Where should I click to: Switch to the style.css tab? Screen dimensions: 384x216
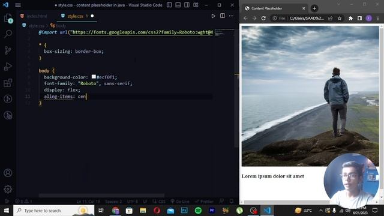coord(75,16)
